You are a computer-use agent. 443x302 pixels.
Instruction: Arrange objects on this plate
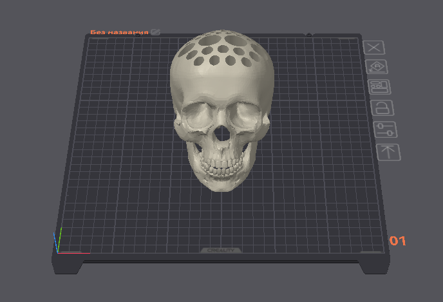(x=379, y=87)
